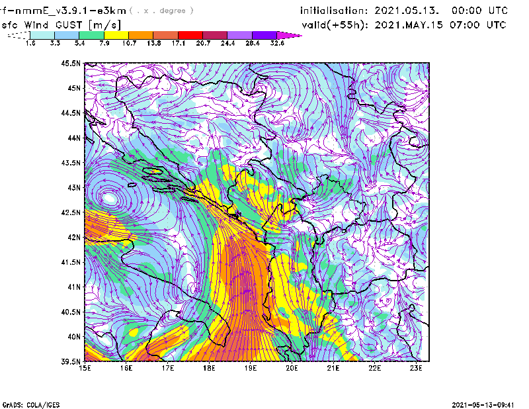Select the legend value 13.8
Screen dimensions: 529x409
[x=154, y=43]
